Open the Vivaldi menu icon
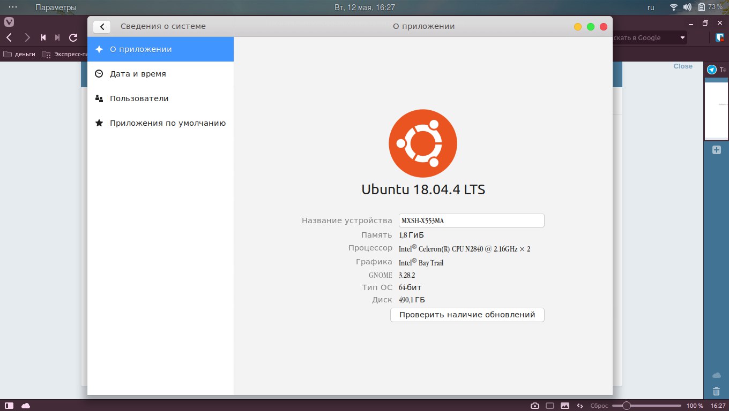 pos(9,22)
